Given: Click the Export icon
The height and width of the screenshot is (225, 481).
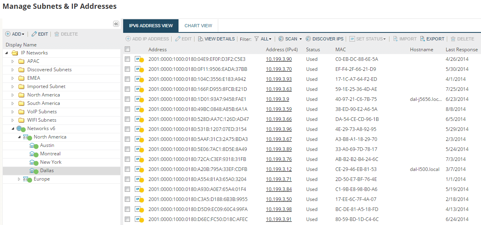Looking at the screenshot, I should pos(422,39).
